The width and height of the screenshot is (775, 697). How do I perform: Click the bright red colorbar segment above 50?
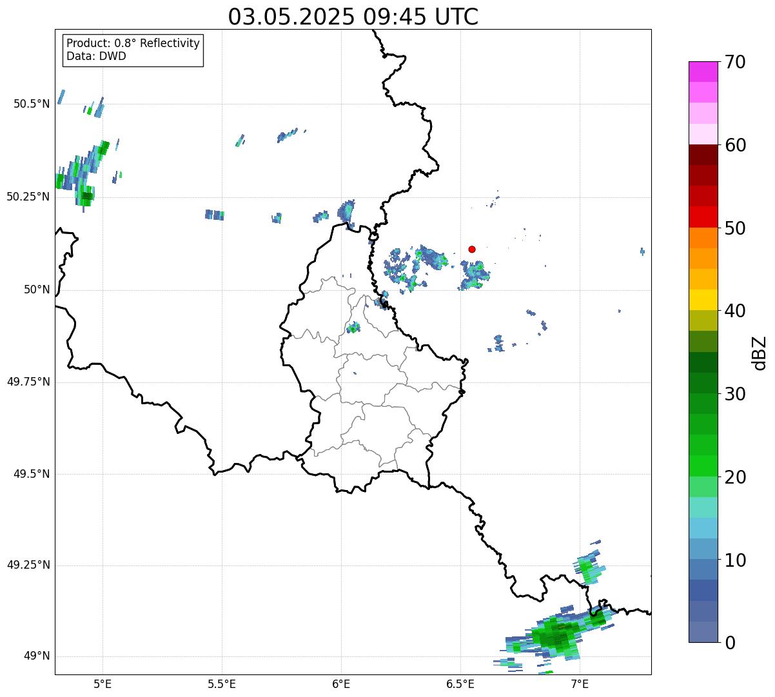point(703,217)
